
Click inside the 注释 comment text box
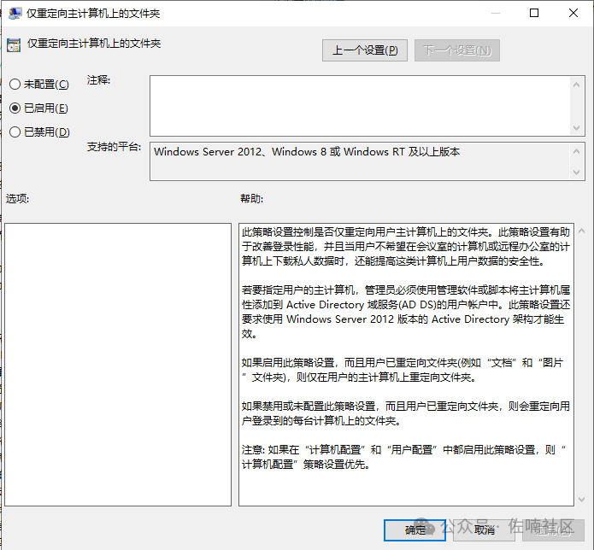[x=360, y=106]
